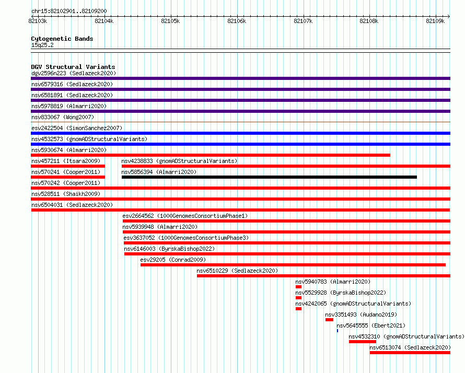Click the nsv6504031 (Sedlazeck2020) label
The width and height of the screenshot is (465, 373).
pyautogui.click(x=72, y=205)
